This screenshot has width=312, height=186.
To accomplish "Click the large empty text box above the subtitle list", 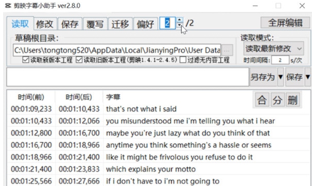I will coord(128,77).
